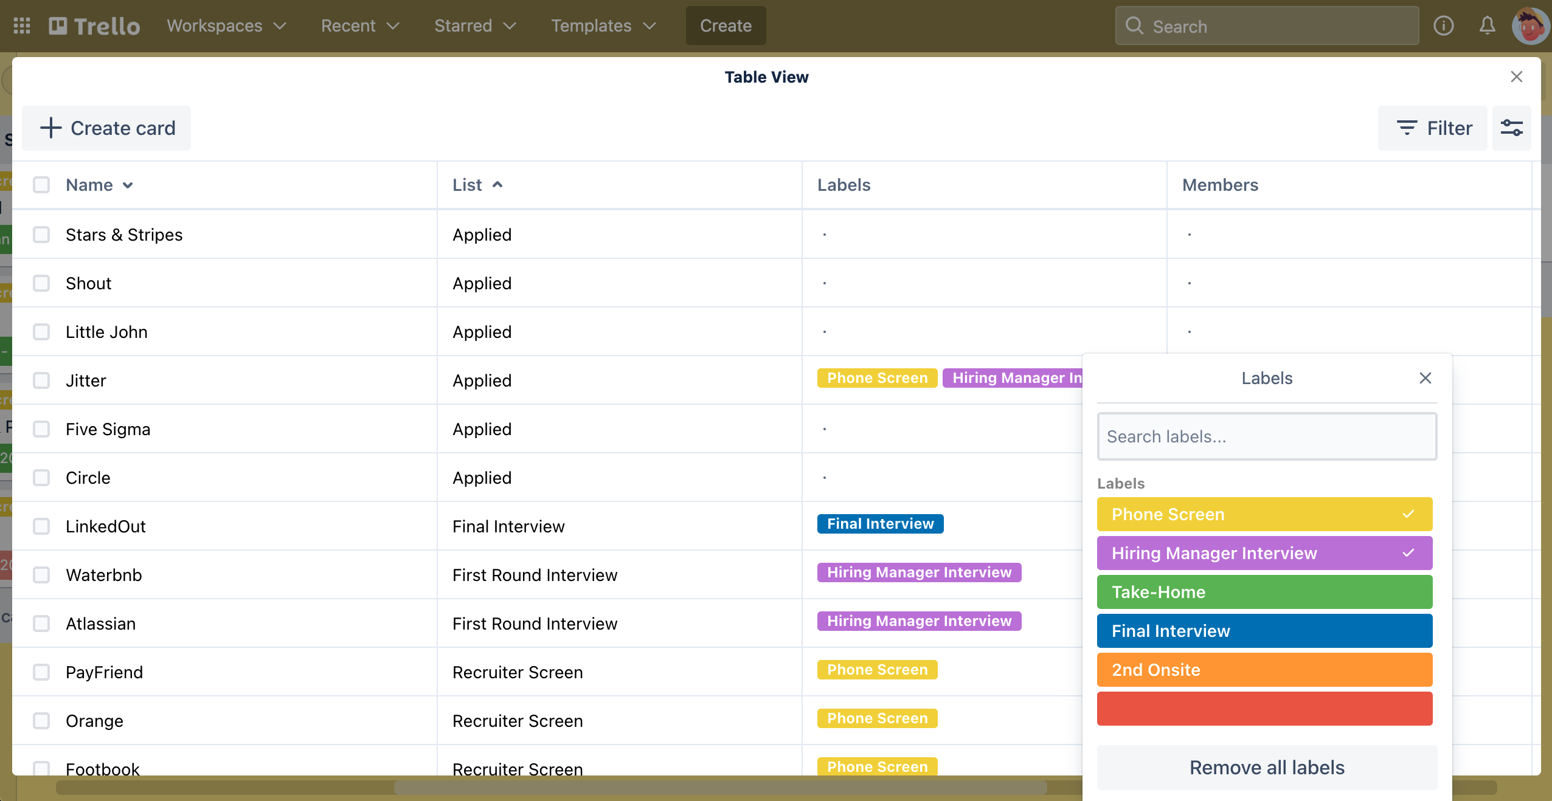Select the Waterbnb card checkbox

tap(41, 575)
